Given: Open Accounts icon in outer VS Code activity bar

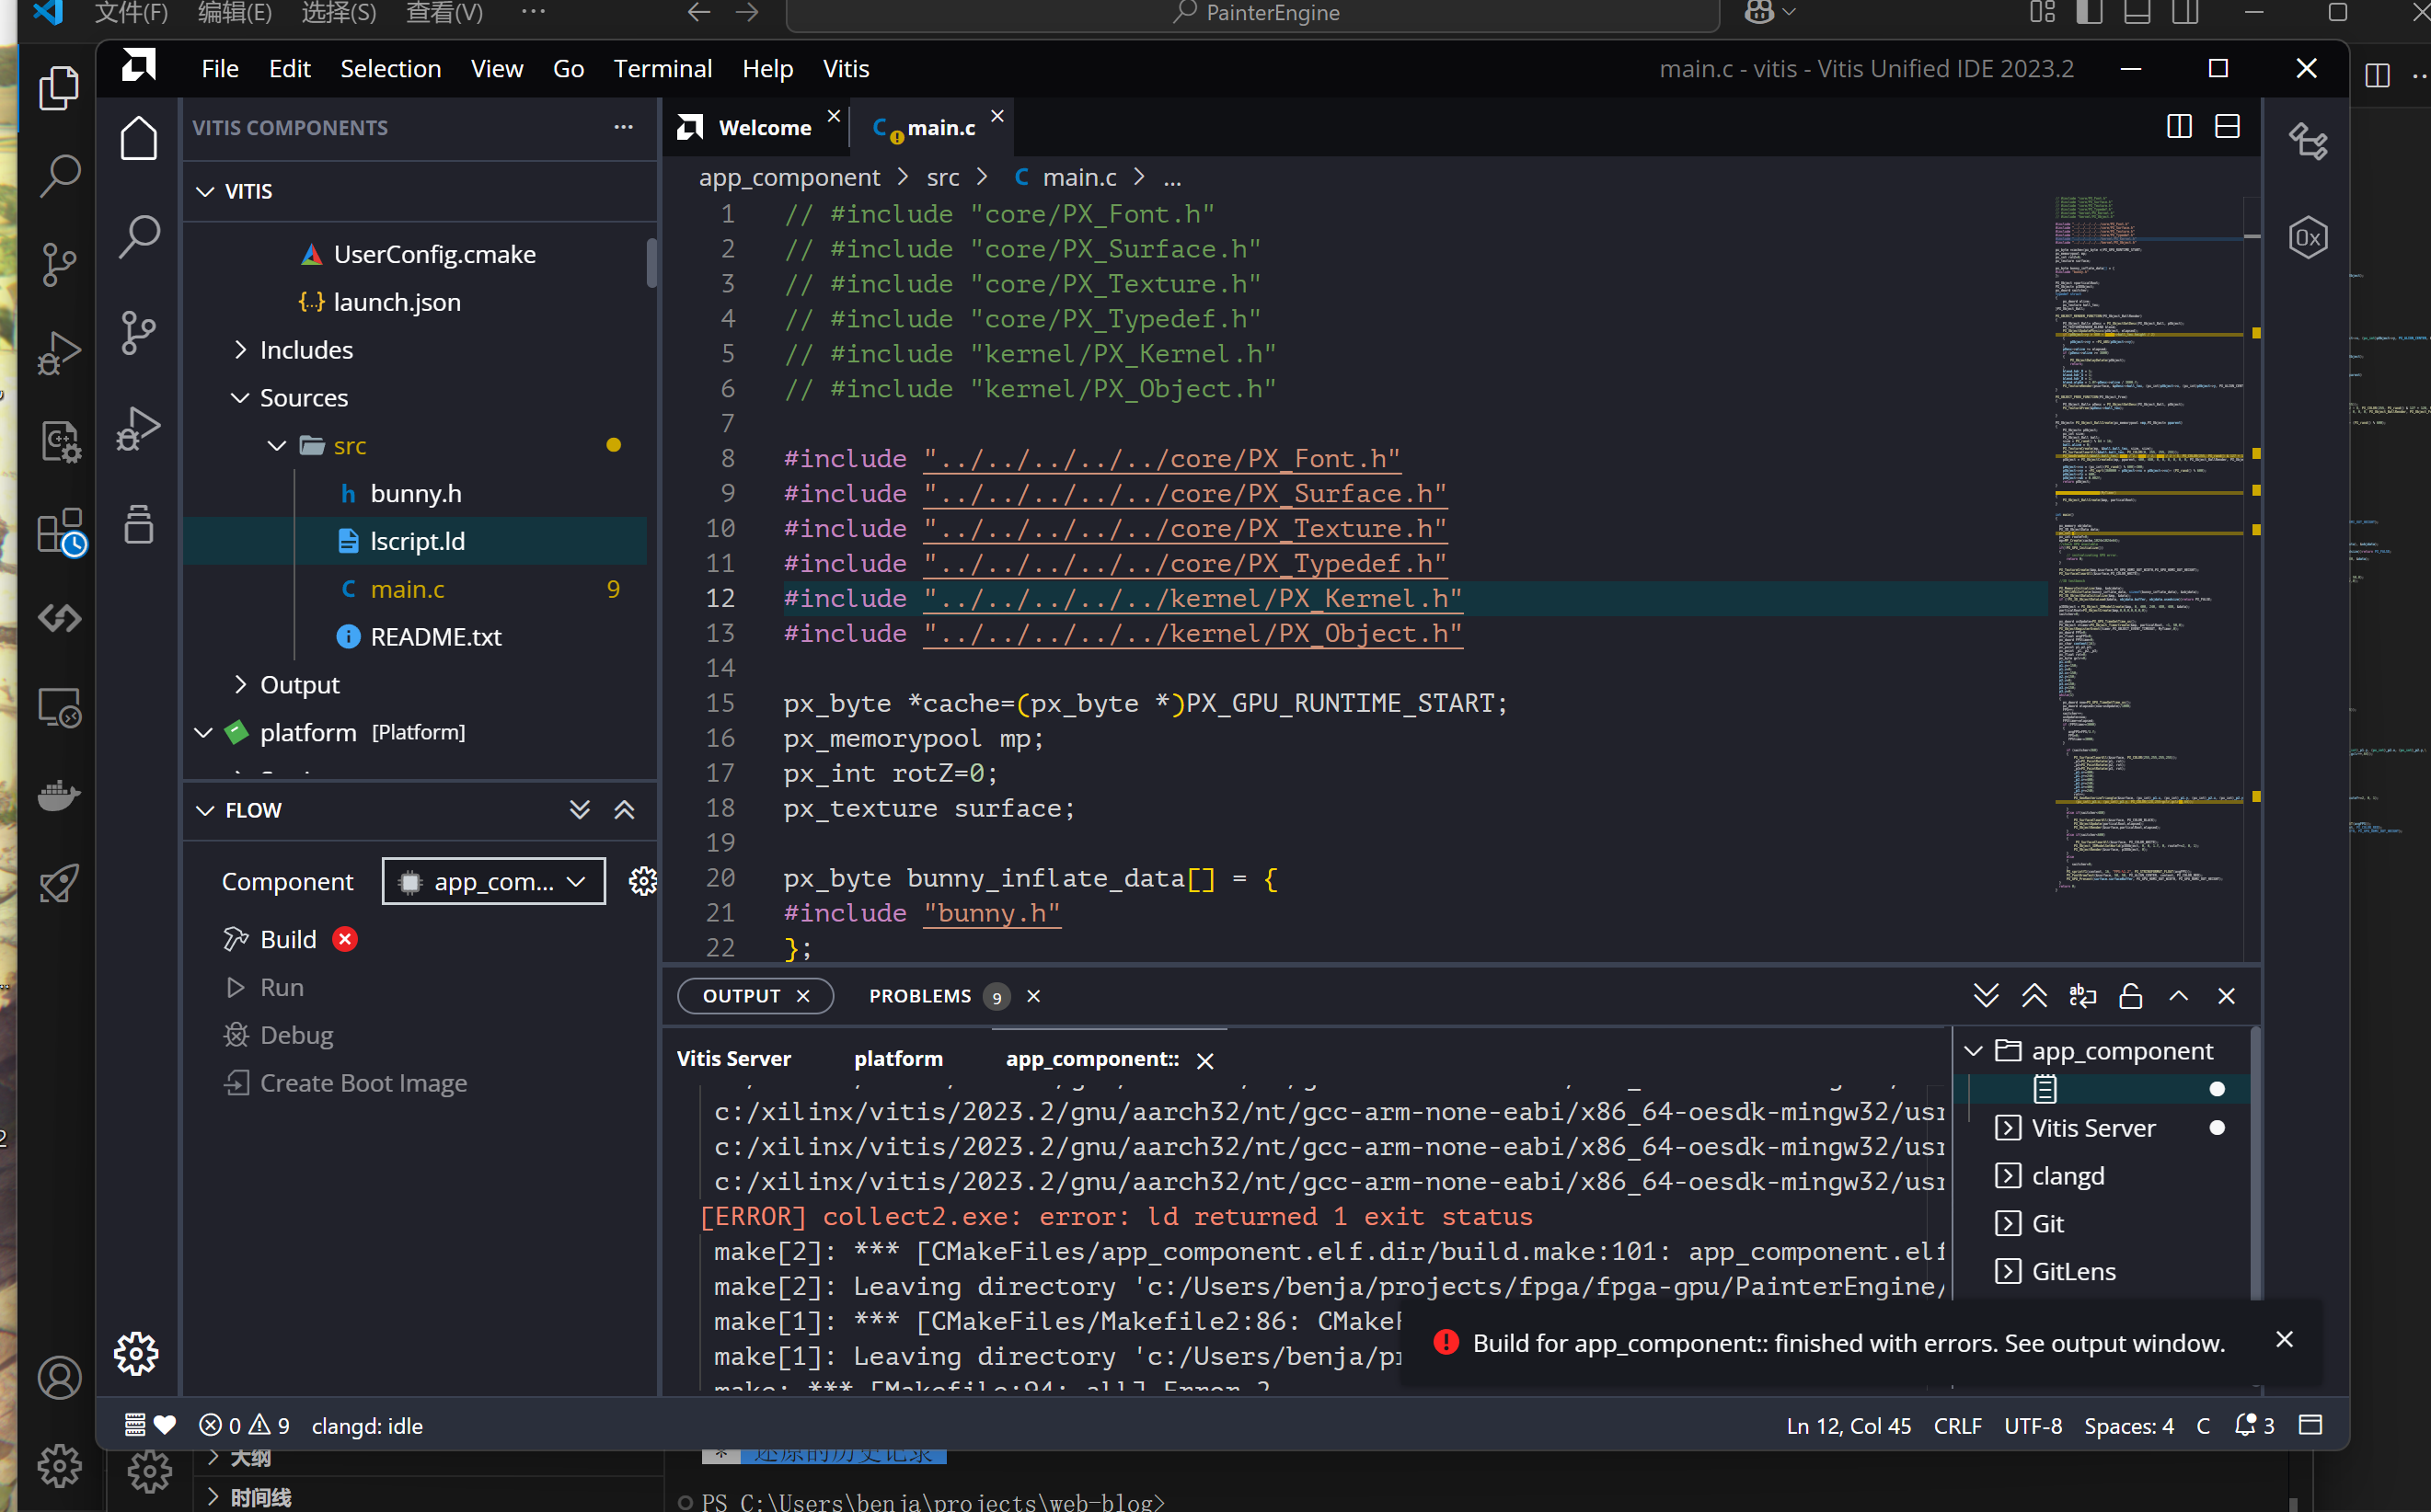Looking at the screenshot, I should 59,1378.
